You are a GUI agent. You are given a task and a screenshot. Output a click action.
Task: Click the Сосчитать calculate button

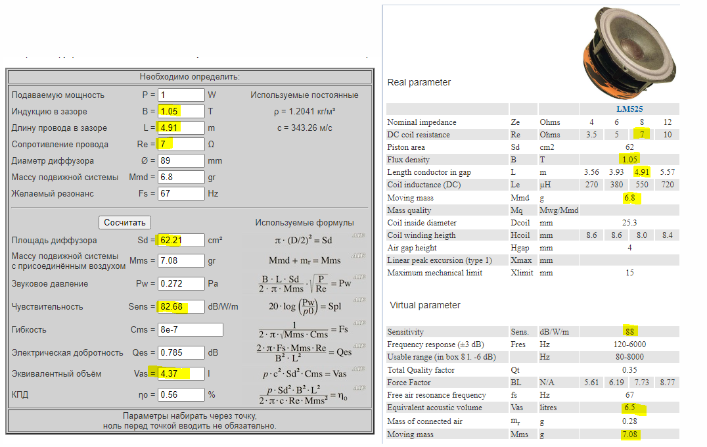[x=125, y=222]
